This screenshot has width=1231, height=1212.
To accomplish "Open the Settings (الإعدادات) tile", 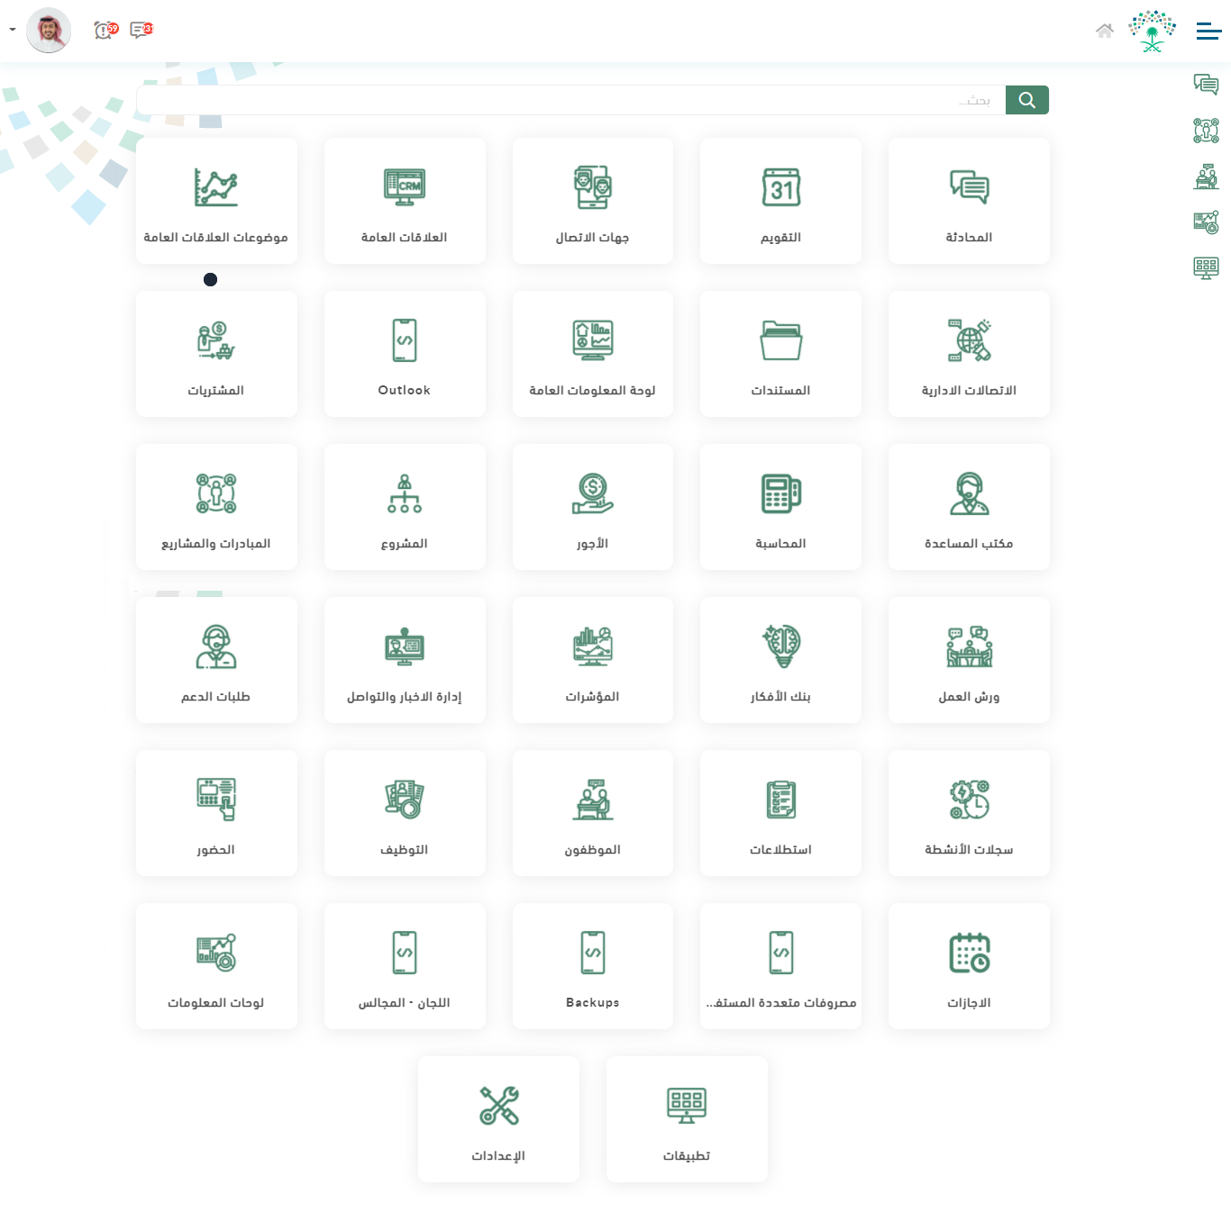I will click(x=498, y=1119).
